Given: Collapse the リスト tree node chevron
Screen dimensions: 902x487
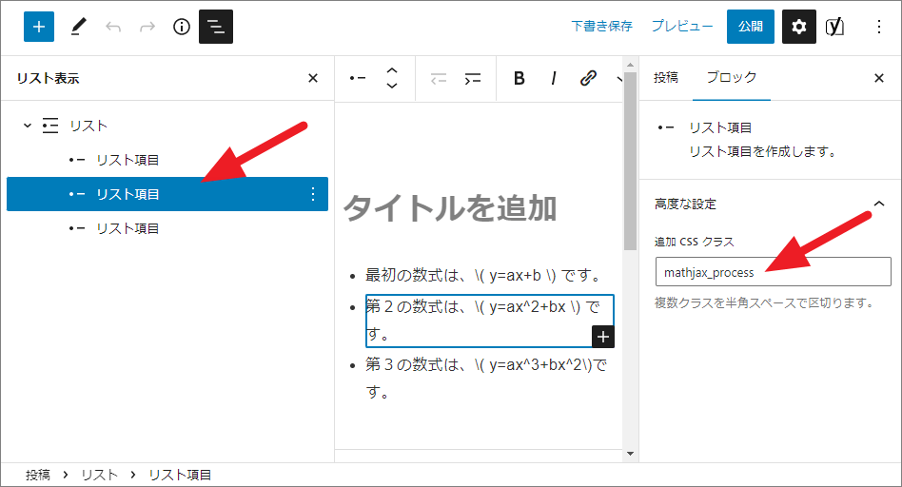Looking at the screenshot, I should pos(28,126).
